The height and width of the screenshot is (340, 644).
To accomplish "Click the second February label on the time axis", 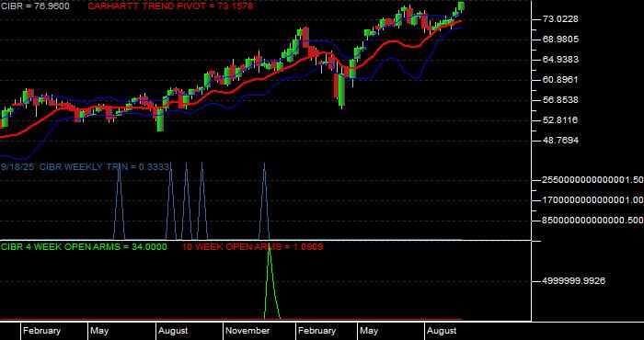I will tap(316, 331).
